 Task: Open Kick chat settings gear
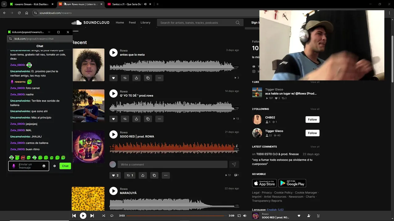coord(54,166)
